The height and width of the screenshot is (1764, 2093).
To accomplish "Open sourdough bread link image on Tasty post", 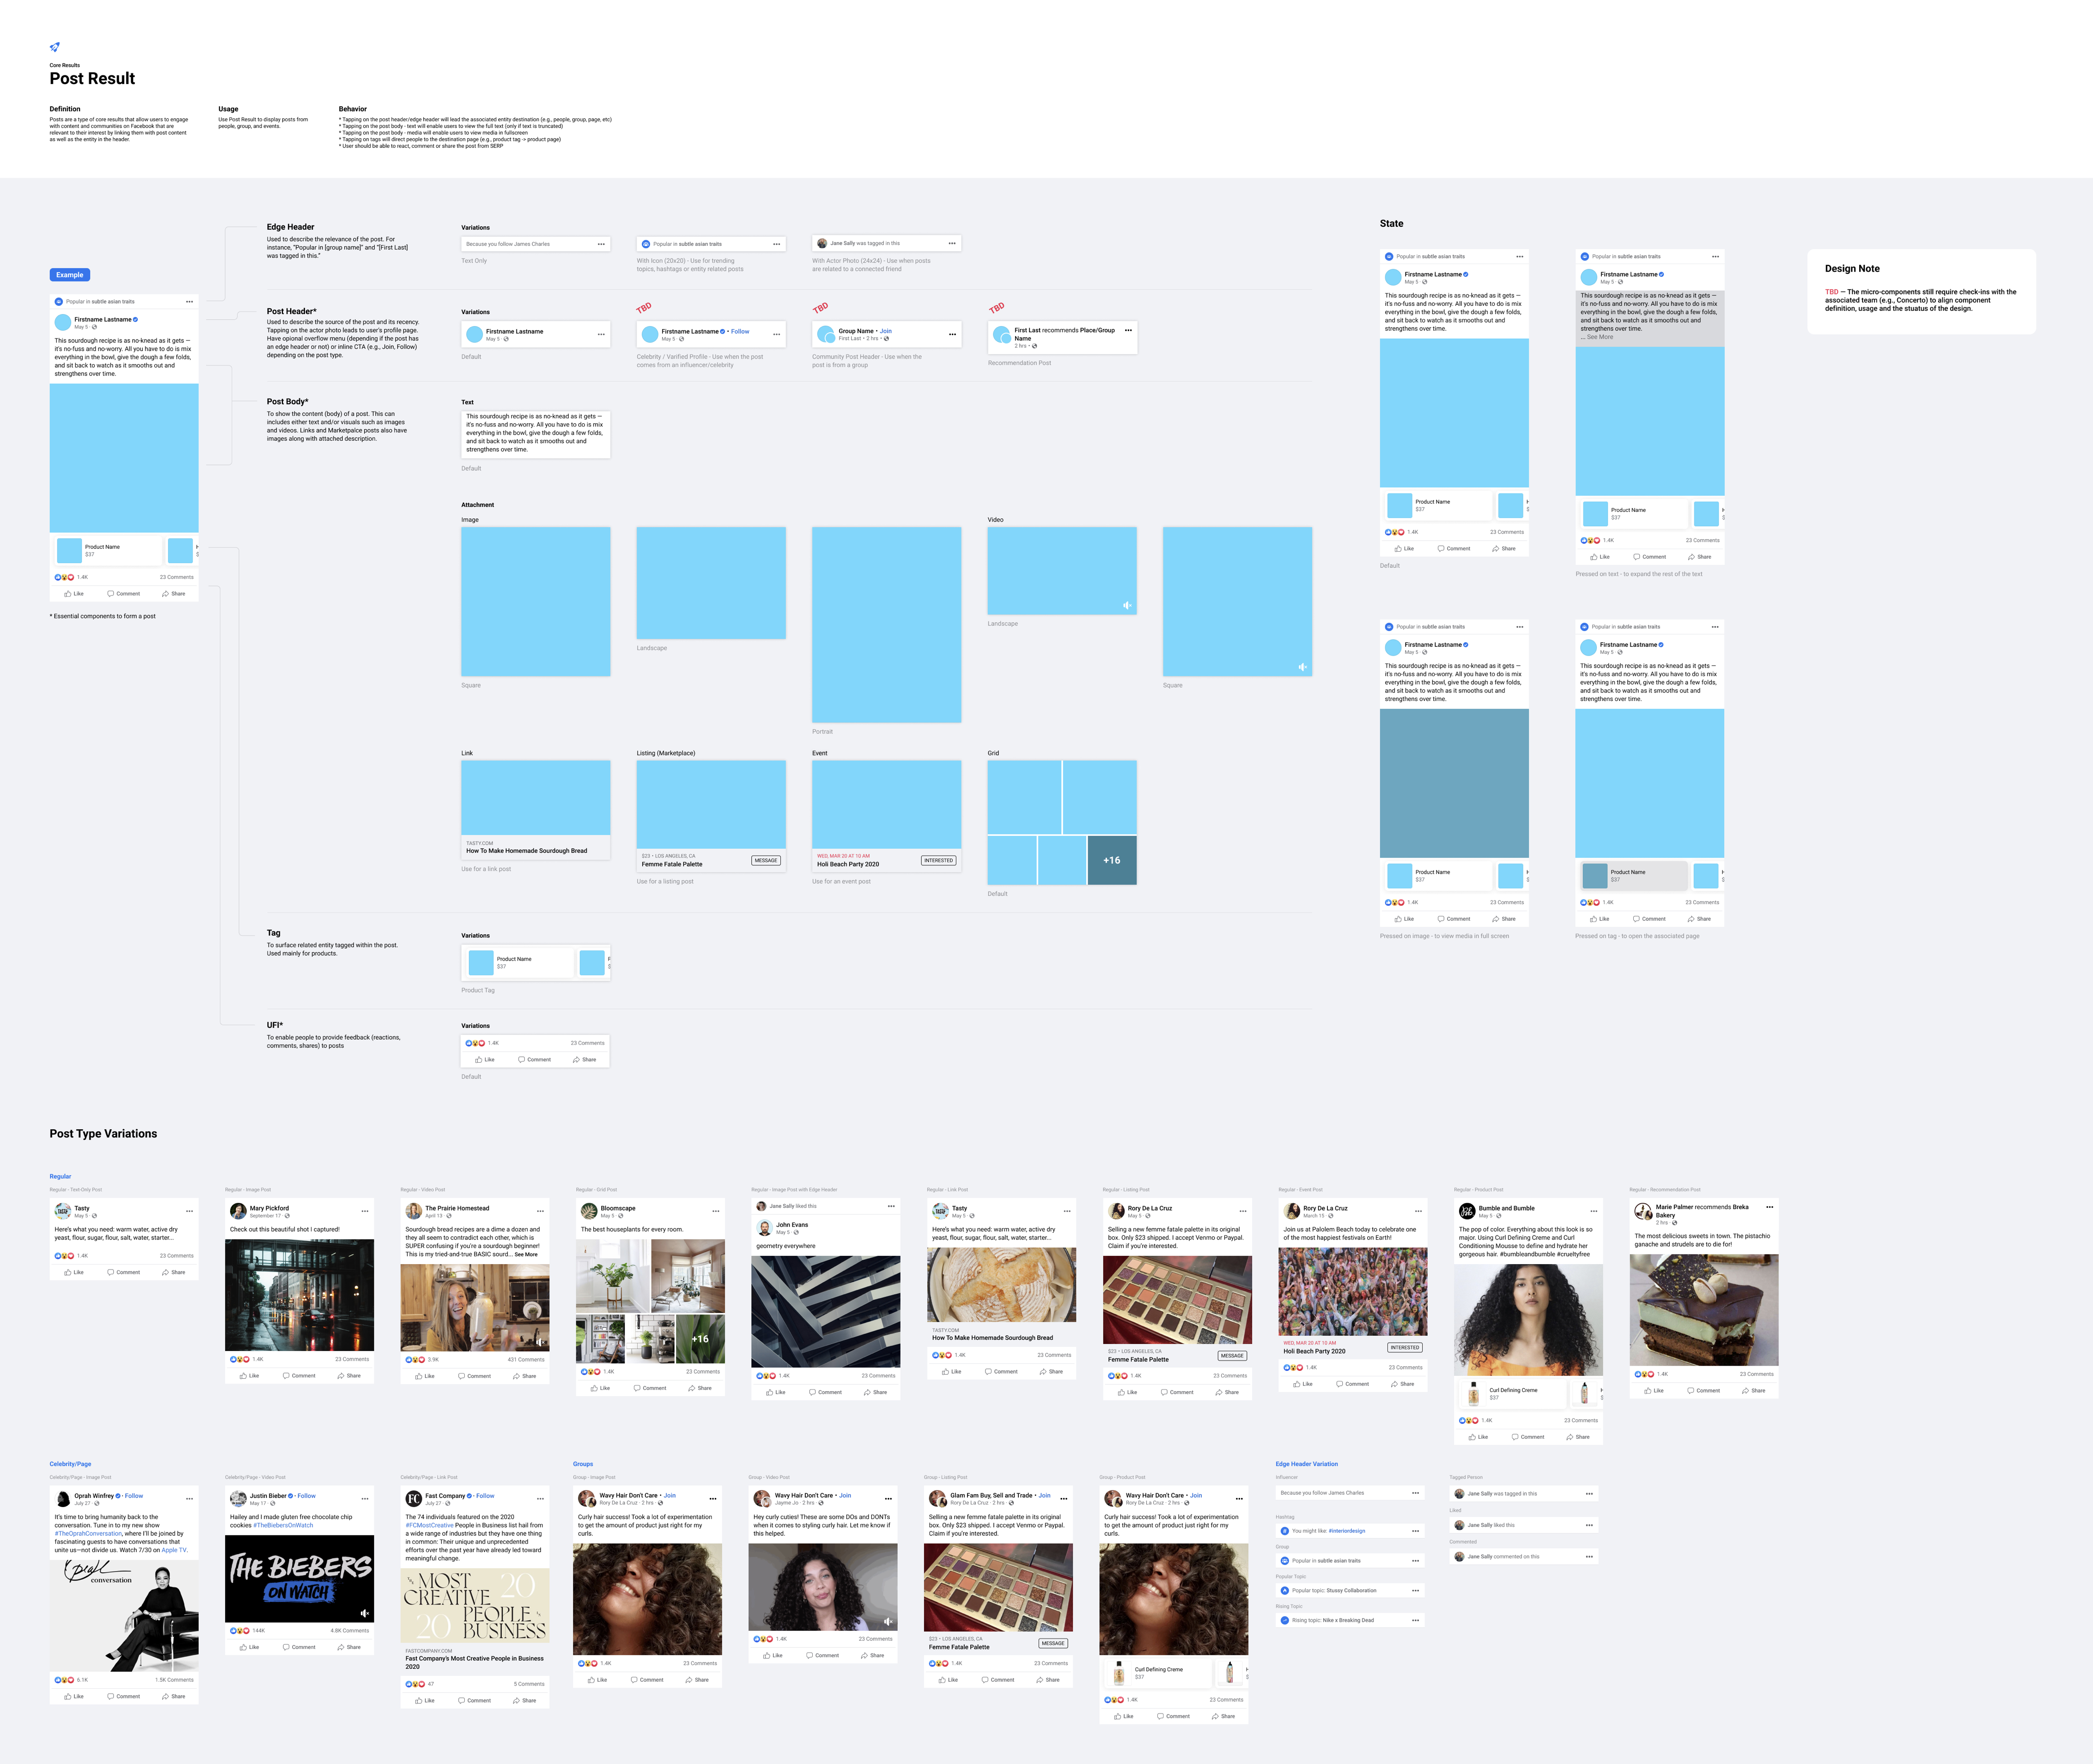I will [x=1002, y=1286].
